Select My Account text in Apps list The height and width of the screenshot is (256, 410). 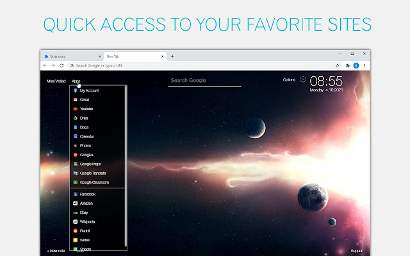coord(89,91)
